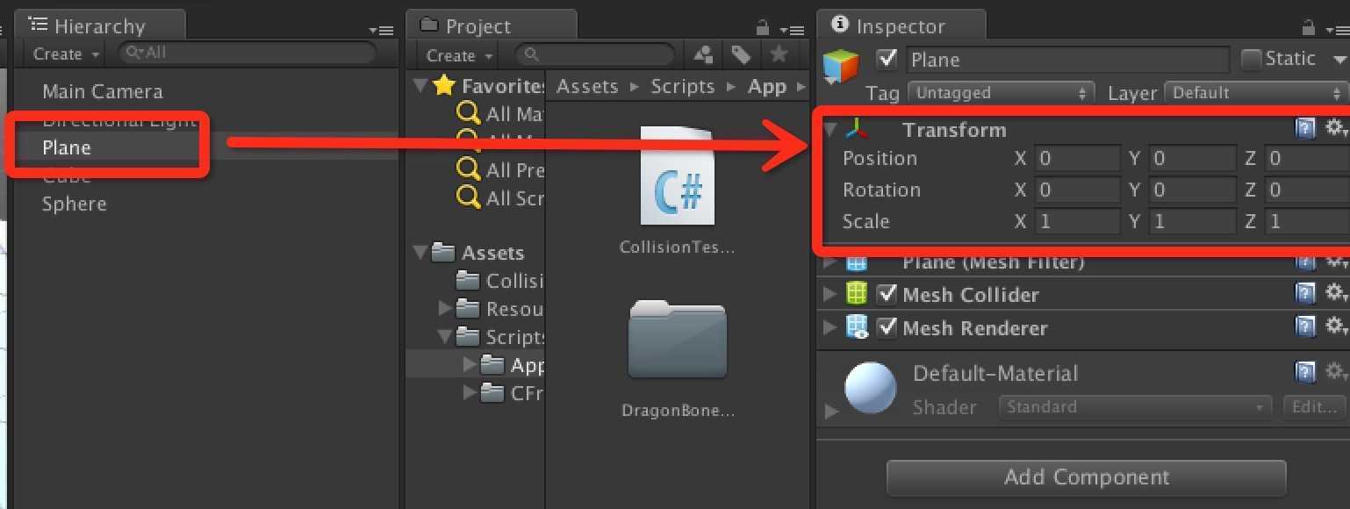1350x509 pixels.
Task: Click the Plane object cube icon in Inspector
Action: (841, 67)
